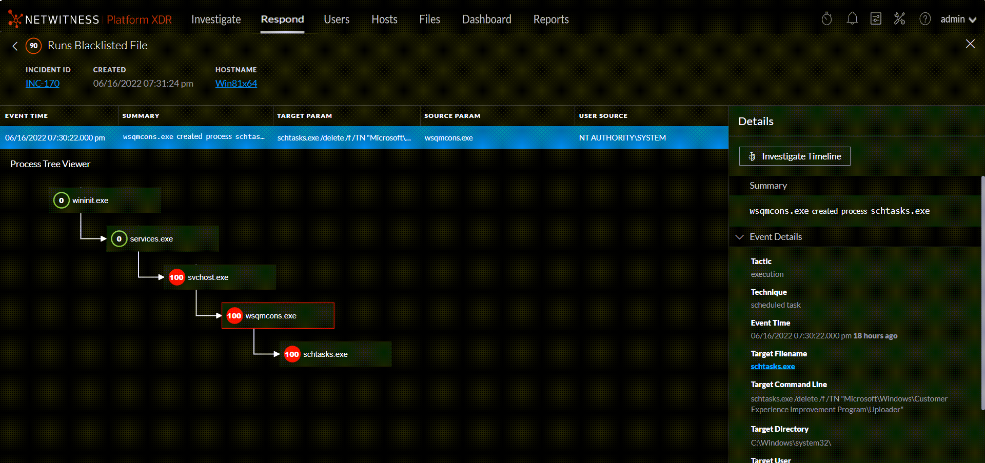The image size is (985, 463).
Task: Click the Investigate Timeline button
Action: (x=794, y=156)
